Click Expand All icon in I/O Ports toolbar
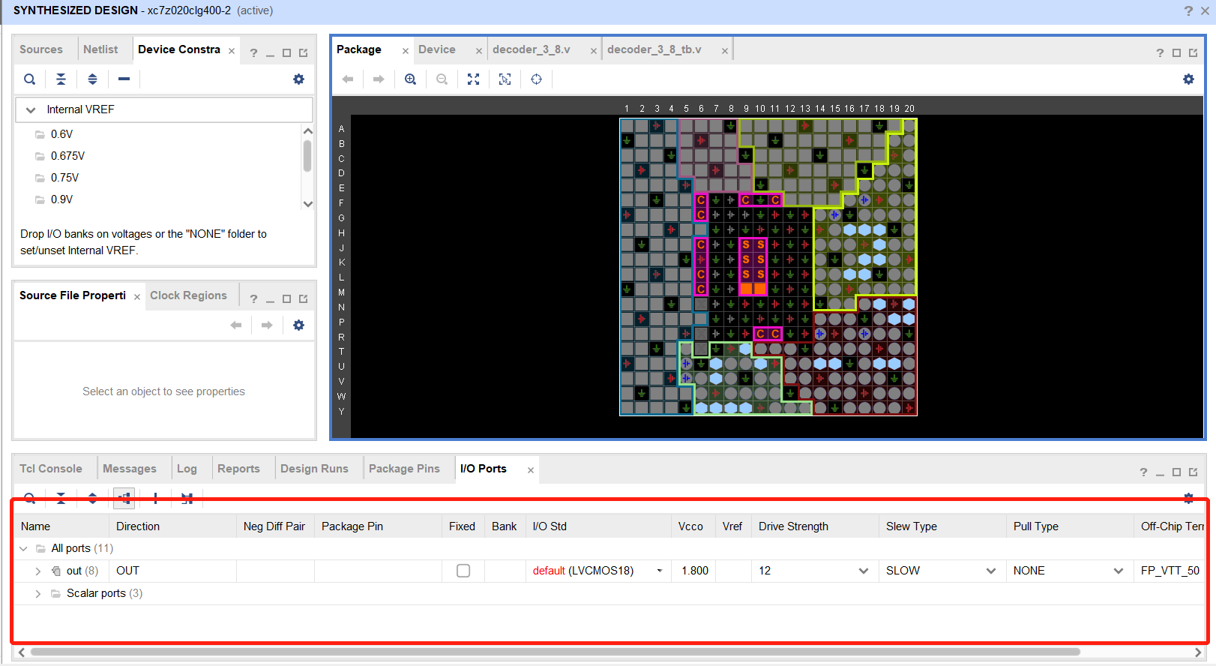The height and width of the screenshot is (666, 1216). tap(92, 498)
